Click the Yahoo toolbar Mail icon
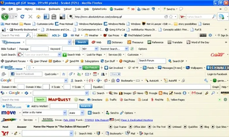Screen dimensions: 229x137 point(128,133)
